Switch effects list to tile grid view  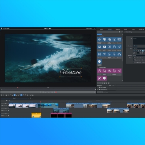[x=120, y=32]
